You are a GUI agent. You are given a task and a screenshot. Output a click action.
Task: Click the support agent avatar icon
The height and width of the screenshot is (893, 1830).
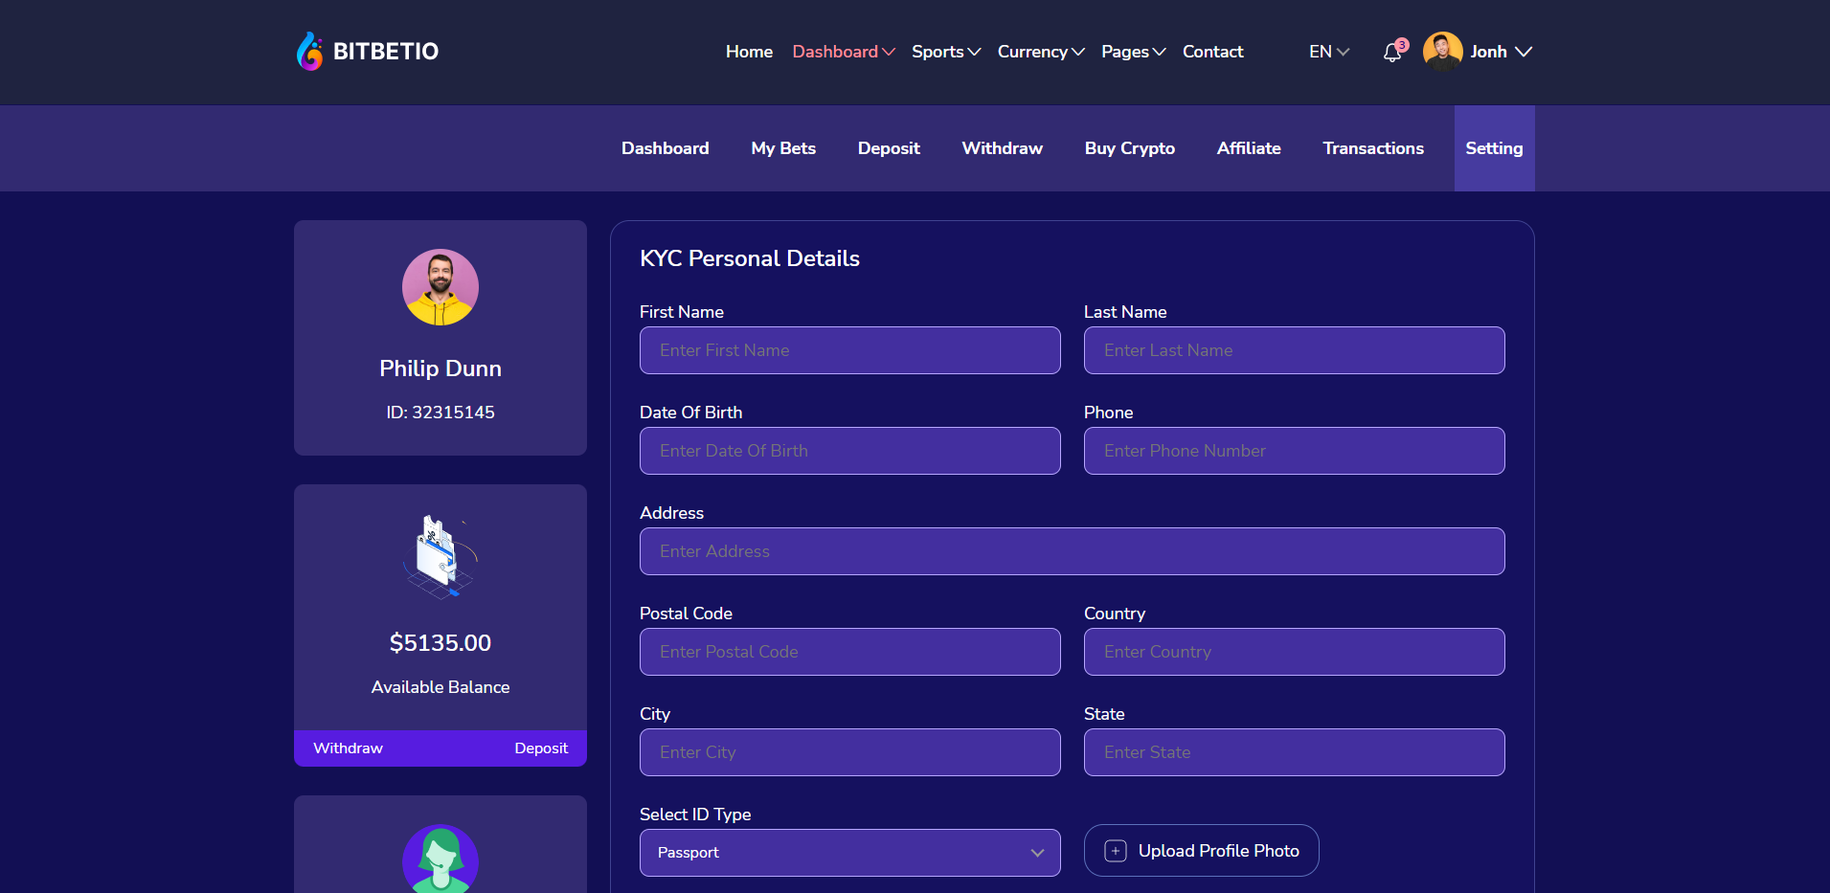(441, 859)
